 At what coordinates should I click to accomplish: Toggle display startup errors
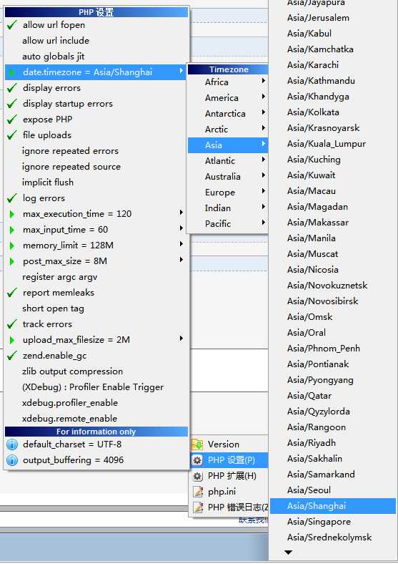tap(96, 104)
